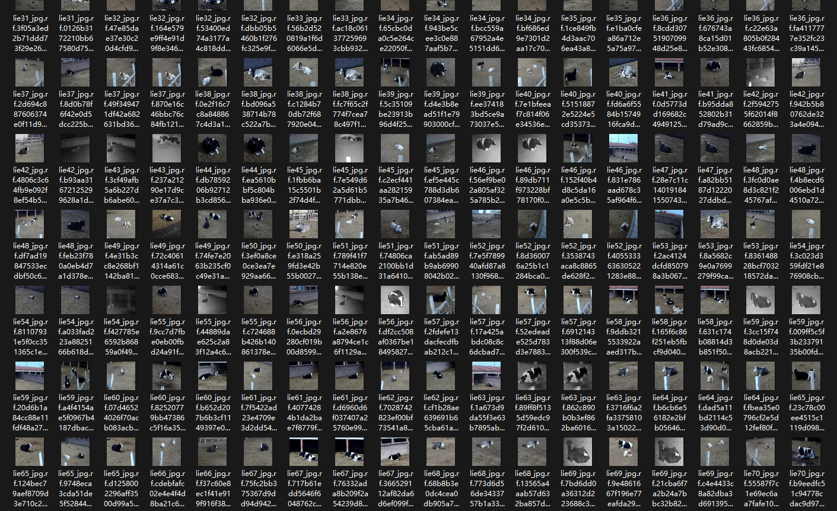Click the lie61_jpg.rf.7f5422ad thumbnail
Screen dimensions: 837x511
[x=258, y=376]
